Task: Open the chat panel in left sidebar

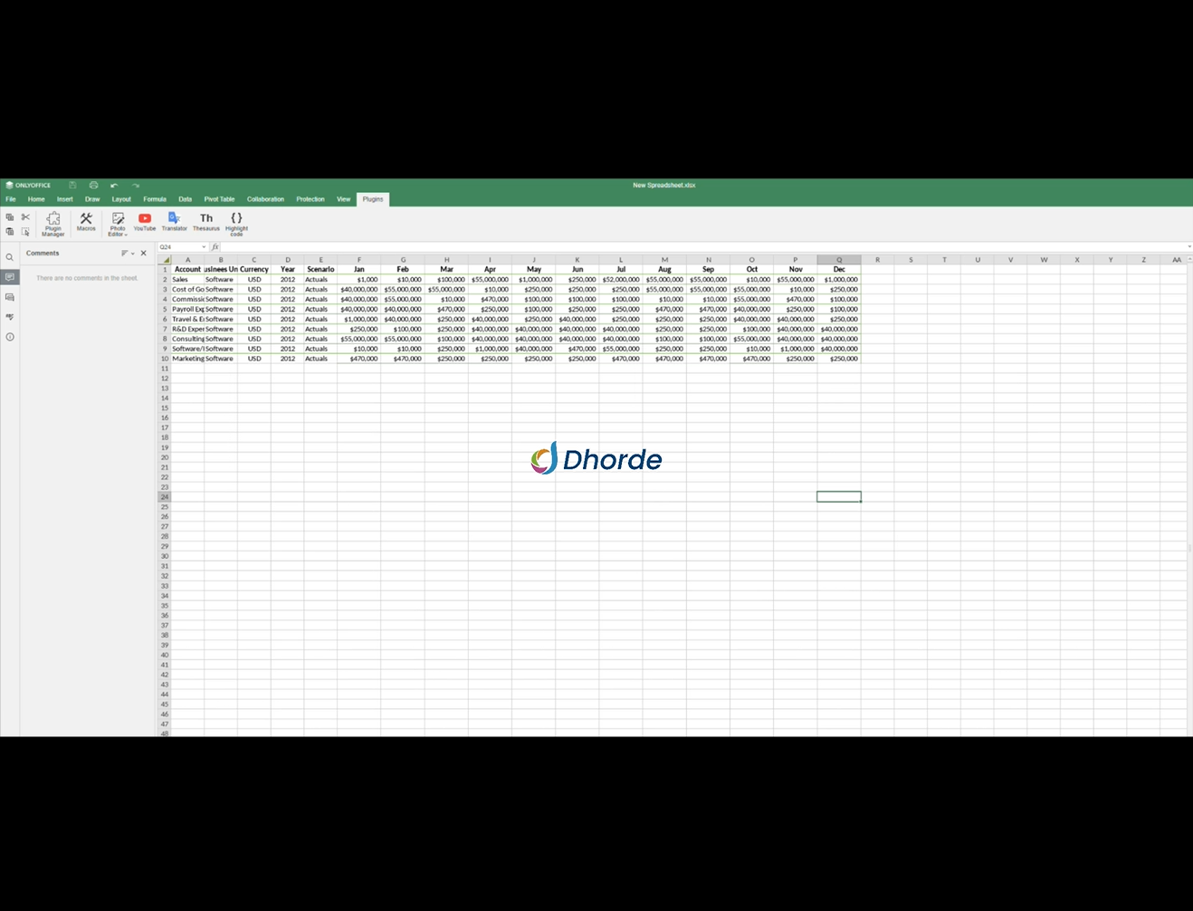Action: click(x=10, y=297)
